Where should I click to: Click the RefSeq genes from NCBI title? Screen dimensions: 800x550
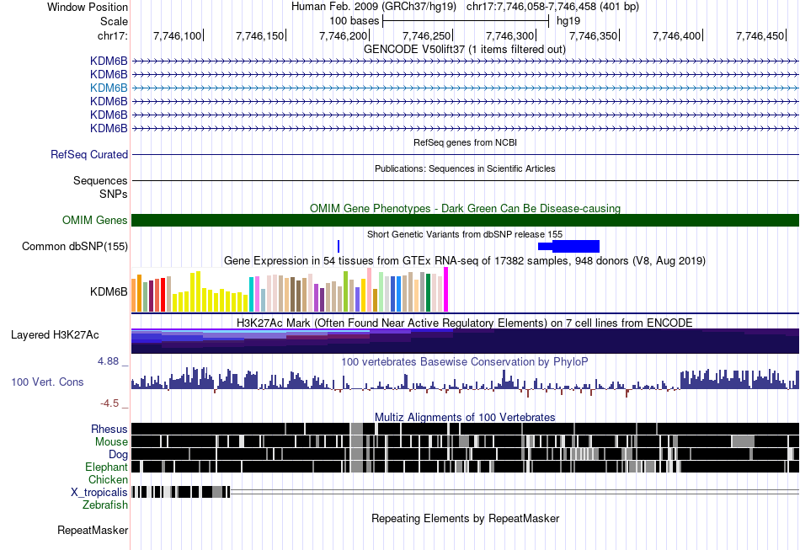pyautogui.click(x=465, y=143)
